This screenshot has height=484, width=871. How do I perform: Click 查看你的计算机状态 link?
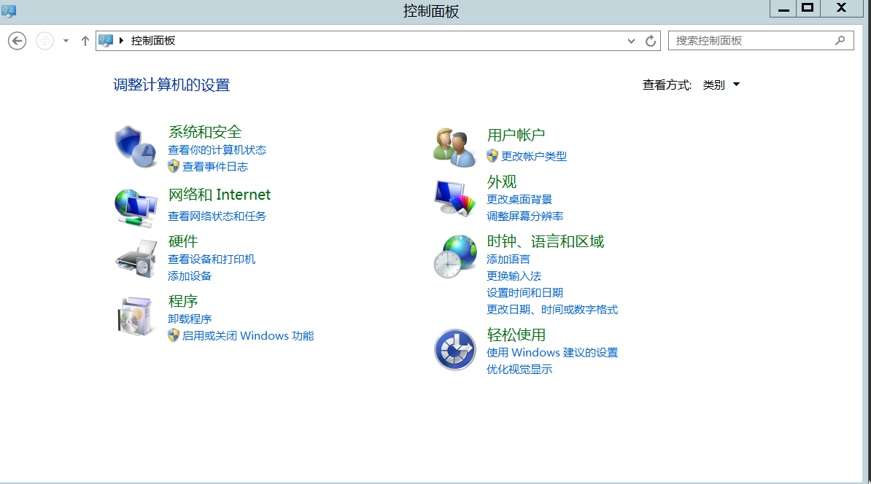[x=217, y=150]
